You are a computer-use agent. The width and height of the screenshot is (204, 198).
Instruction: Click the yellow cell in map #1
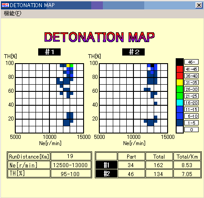pyautogui.click(x=68, y=65)
